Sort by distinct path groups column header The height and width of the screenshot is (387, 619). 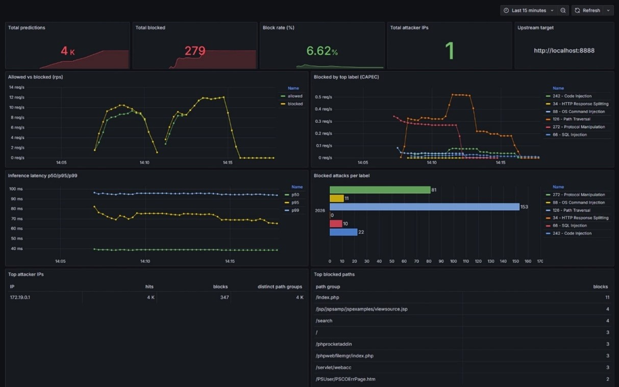coord(280,287)
